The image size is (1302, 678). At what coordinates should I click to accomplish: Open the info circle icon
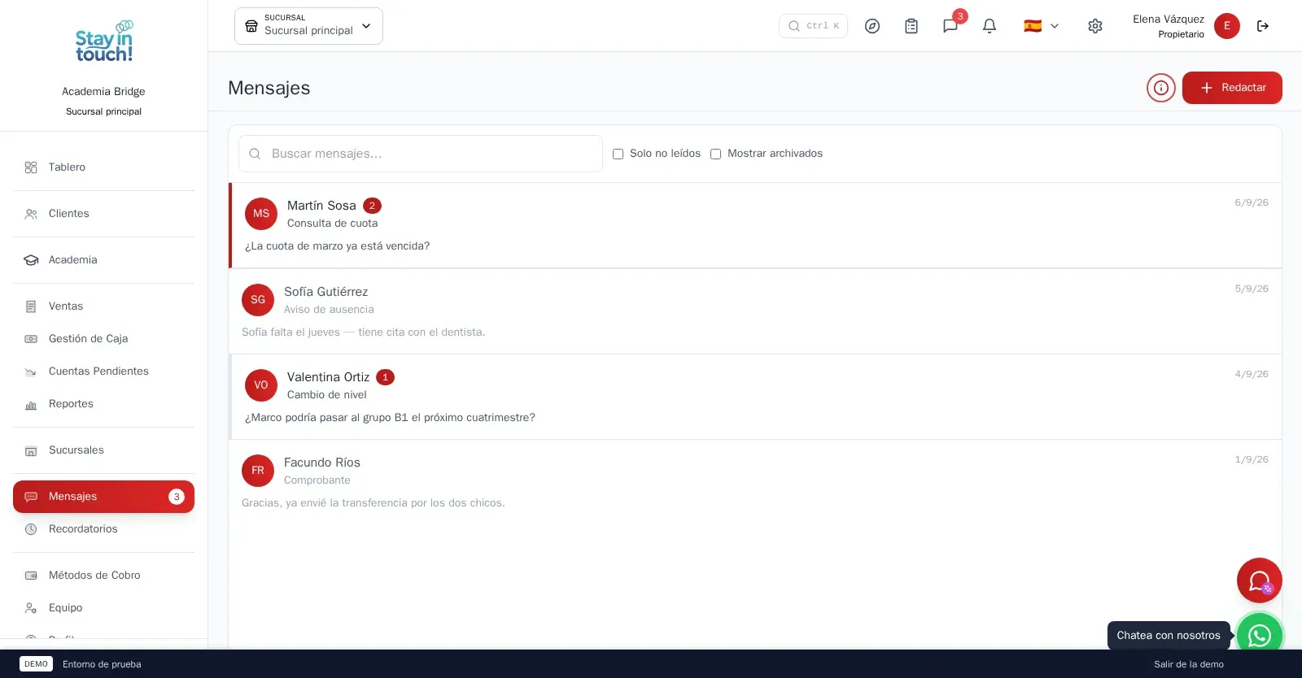(x=1161, y=88)
